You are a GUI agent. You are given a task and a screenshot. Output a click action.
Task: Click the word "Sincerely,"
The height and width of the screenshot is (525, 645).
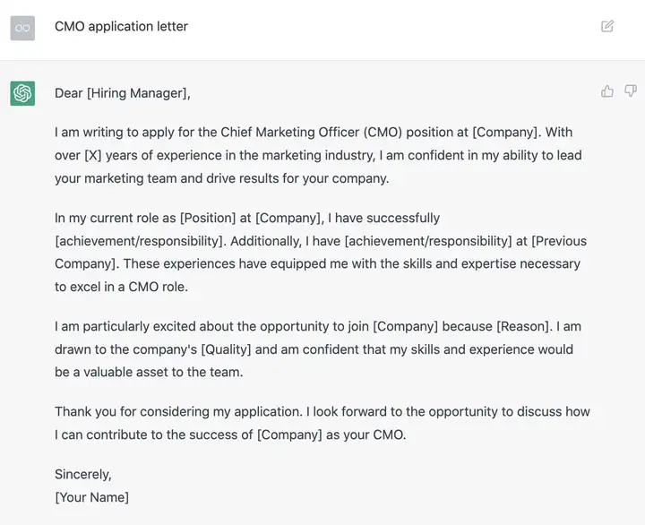click(x=83, y=474)
